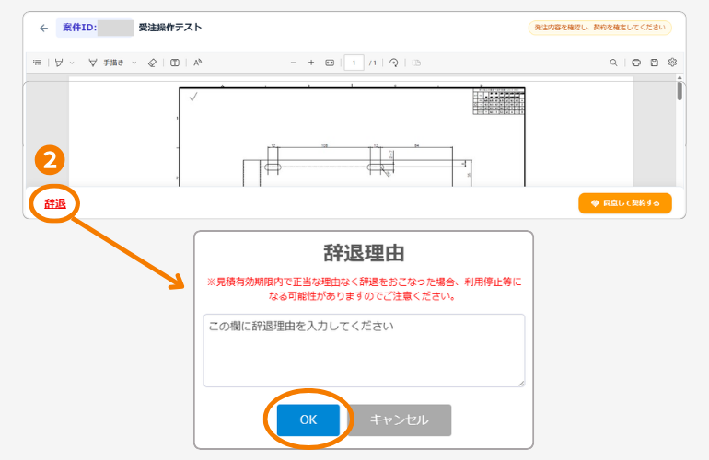Open the table of contents list icon
Screen dimensions: 709x460
pyautogui.click(x=37, y=63)
